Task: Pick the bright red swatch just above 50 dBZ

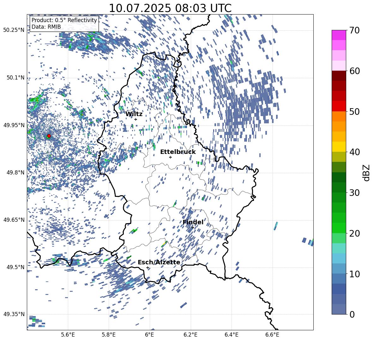Action: click(x=339, y=106)
